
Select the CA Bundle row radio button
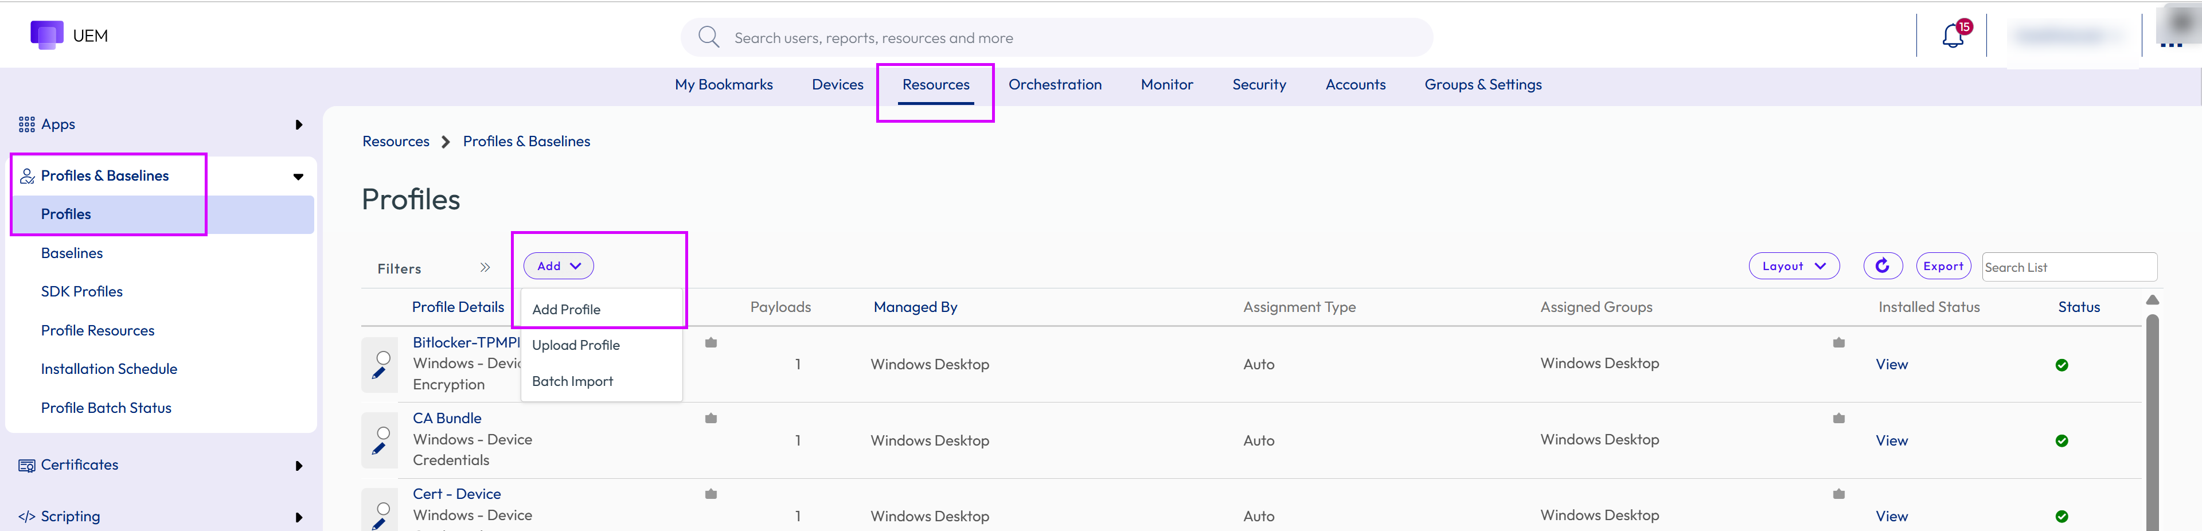384,433
